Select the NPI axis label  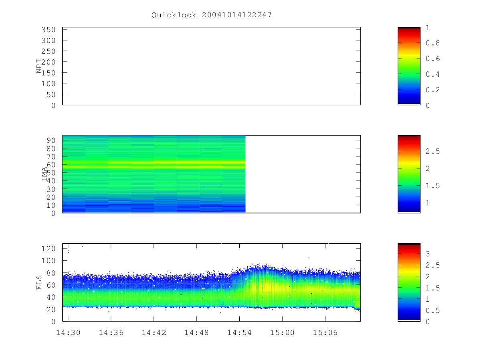(x=39, y=66)
